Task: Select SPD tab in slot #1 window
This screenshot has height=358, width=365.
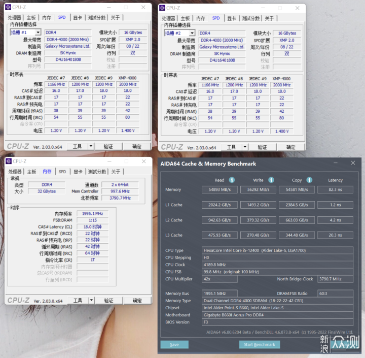Action: 62,17
